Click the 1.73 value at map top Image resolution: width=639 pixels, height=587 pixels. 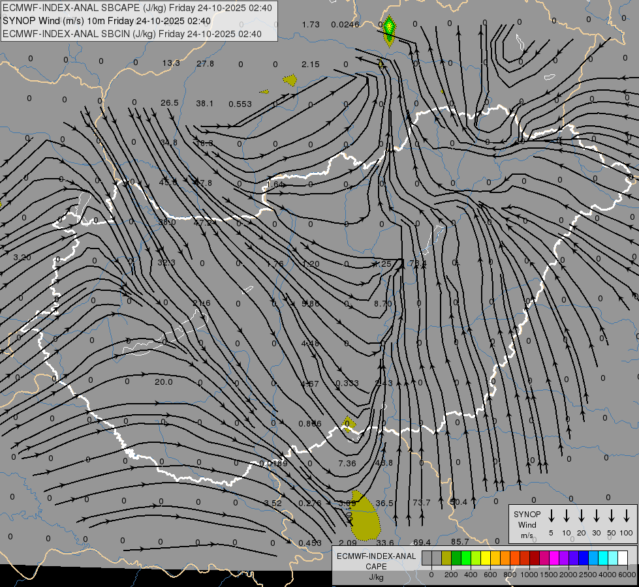point(311,24)
